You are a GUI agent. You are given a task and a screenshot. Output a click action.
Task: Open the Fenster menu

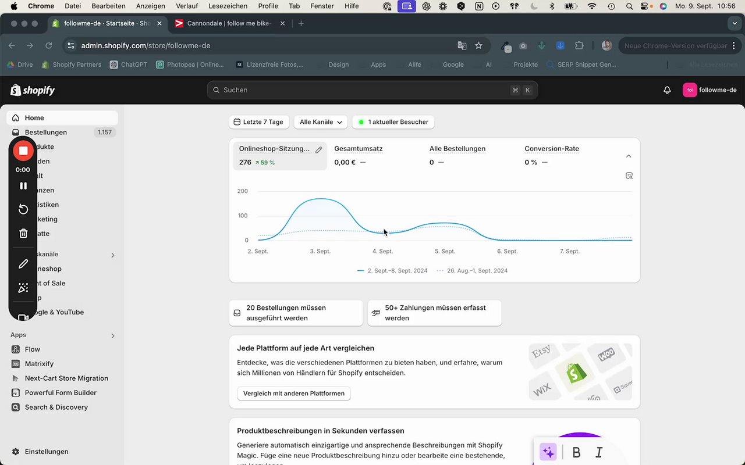click(322, 6)
